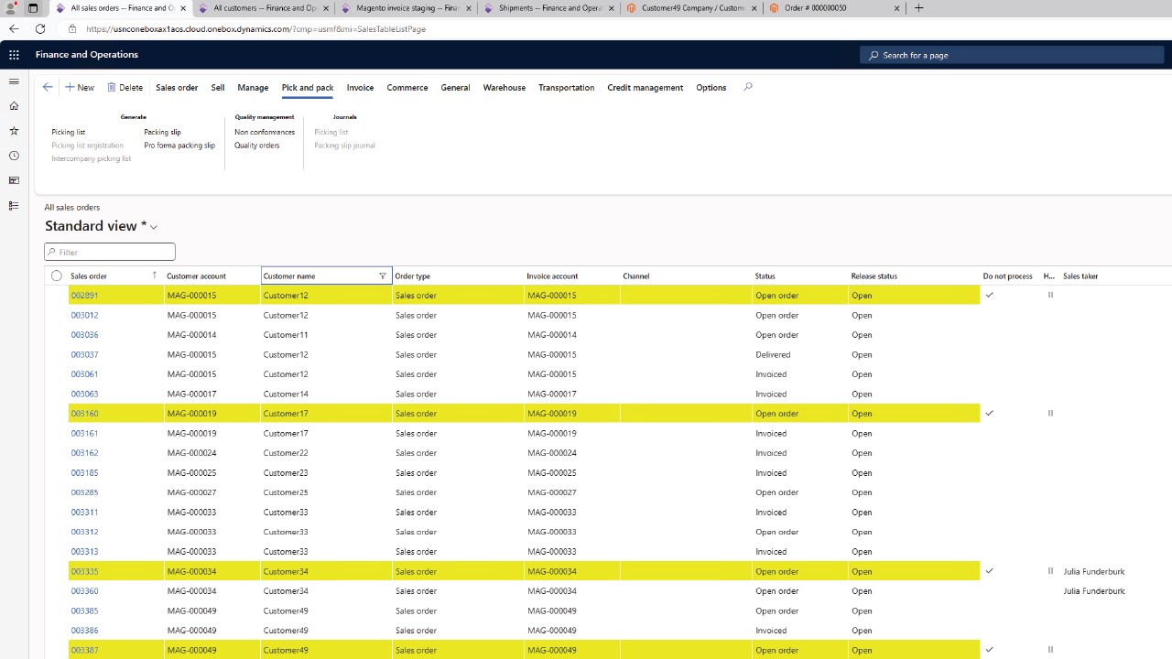Open the browser tab actions icon
Viewport: 1172px width, 659px height.
pyautogui.click(x=33, y=8)
